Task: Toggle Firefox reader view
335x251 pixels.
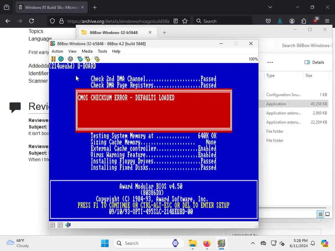Action: (176, 21)
